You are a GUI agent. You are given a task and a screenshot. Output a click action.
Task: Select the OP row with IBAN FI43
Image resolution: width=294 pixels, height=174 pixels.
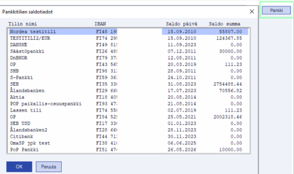point(129,65)
